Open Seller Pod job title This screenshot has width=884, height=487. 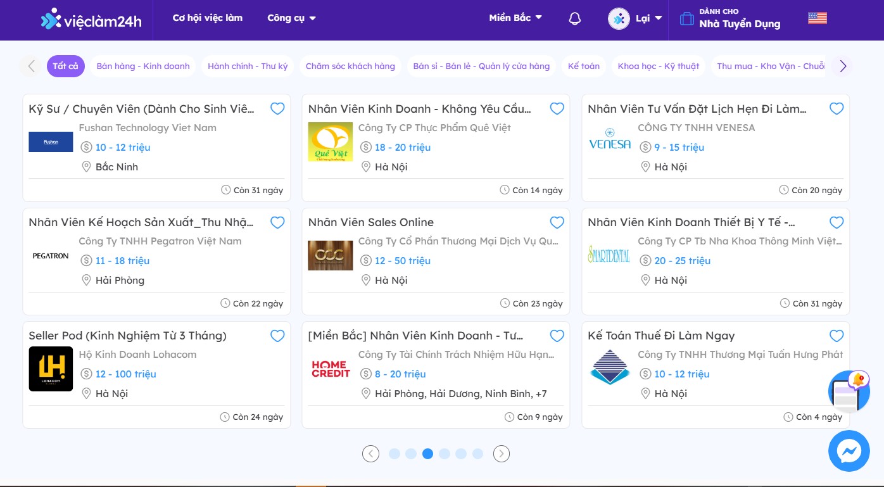(127, 336)
